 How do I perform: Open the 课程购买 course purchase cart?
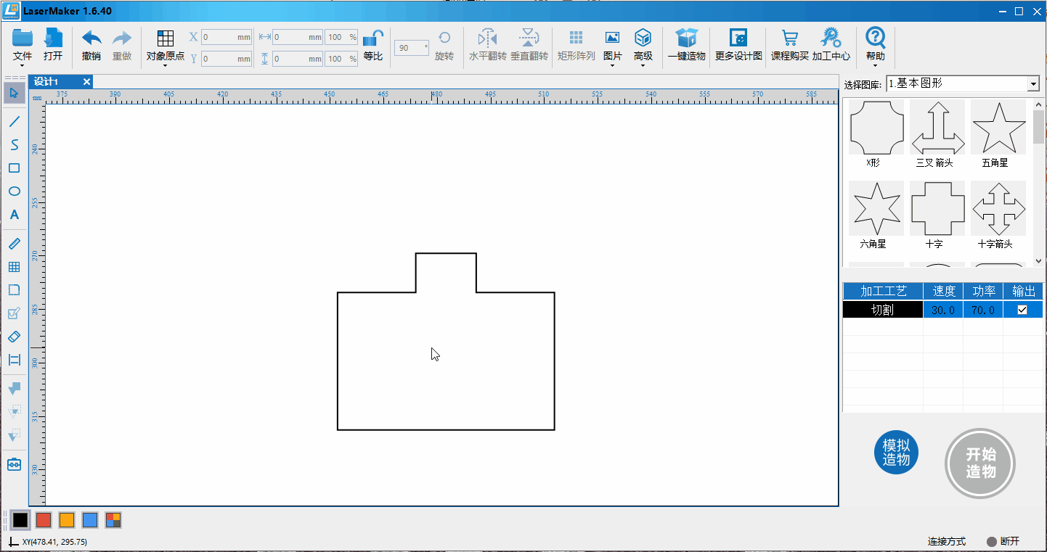[x=789, y=45]
